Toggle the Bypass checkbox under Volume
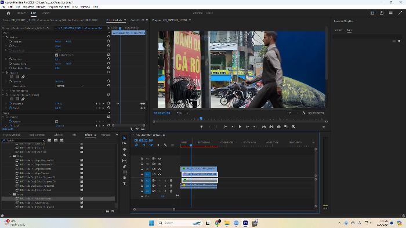Viewport: 406px width, 228px height. pyautogui.click(x=56, y=121)
